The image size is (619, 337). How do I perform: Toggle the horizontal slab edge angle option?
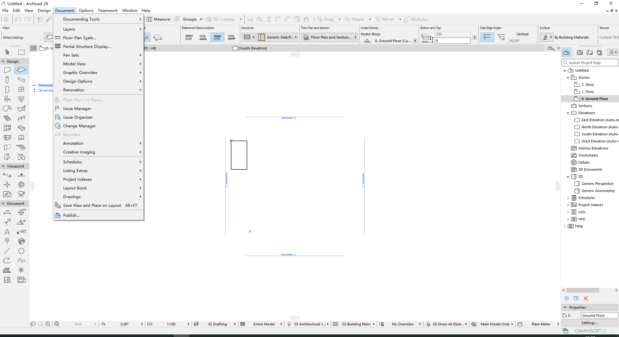tap(487, 37)
